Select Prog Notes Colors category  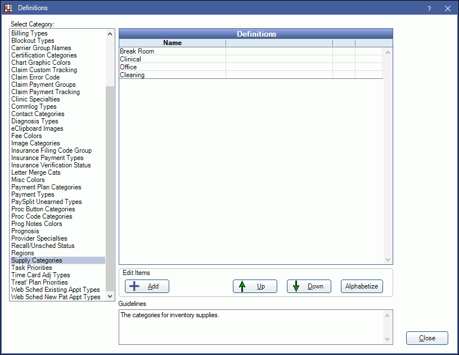(58, 224)
